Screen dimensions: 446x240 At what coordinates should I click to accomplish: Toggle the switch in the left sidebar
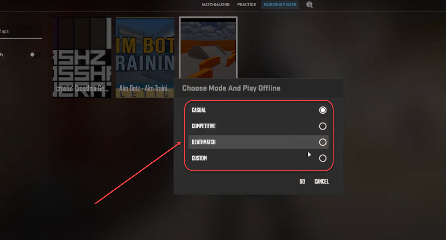32,55
